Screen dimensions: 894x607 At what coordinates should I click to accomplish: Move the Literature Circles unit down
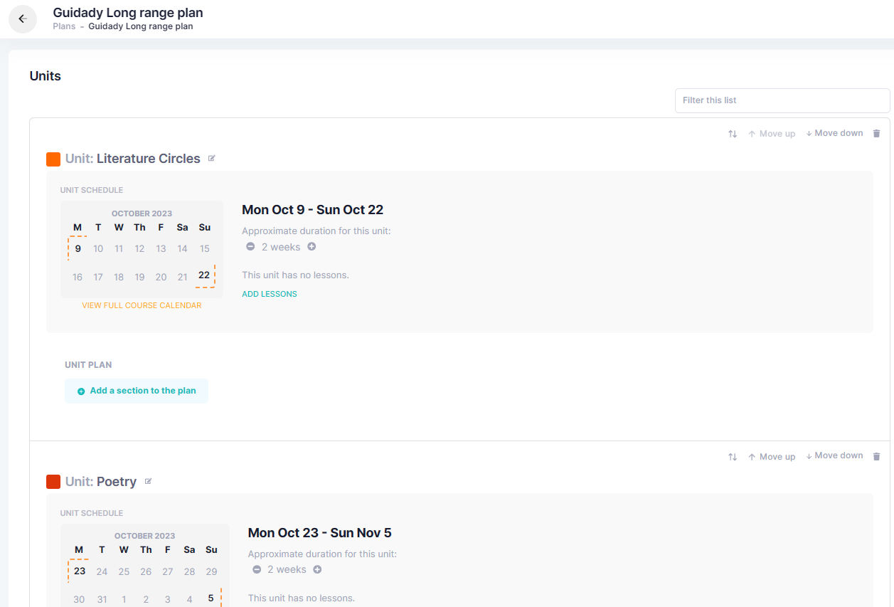click(x=834, y=133)
